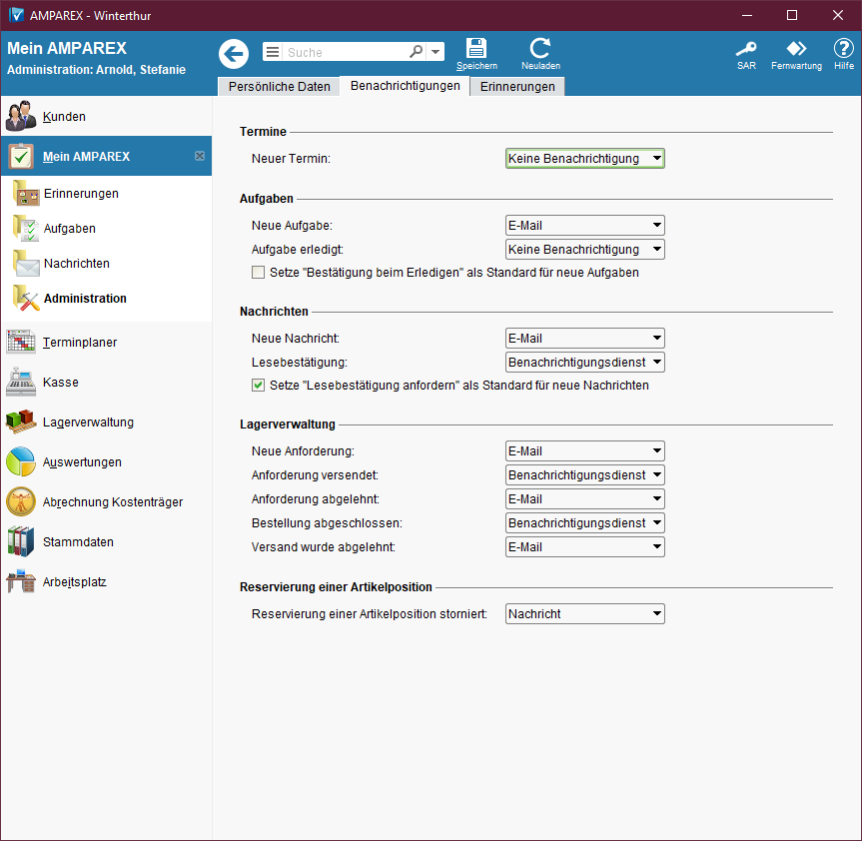
Task: Open the Hilfe help icon
Action: (x=844, y=49)
